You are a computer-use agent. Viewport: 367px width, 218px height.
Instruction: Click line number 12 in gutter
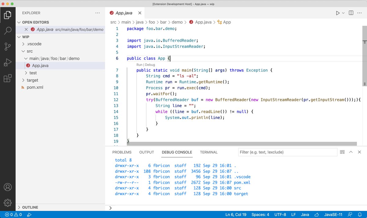[x=115, y=100]
